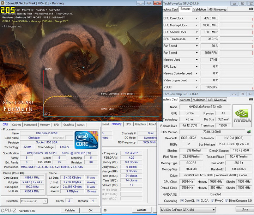Click the Multiplier value x 24.0
This screenshot has width=254, height=215.
(x=32, y=182)
